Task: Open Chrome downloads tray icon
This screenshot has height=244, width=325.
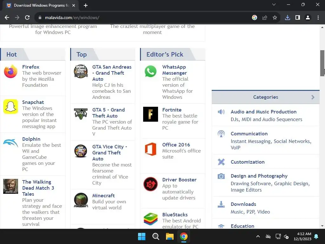Action: [x=288, y=18]
